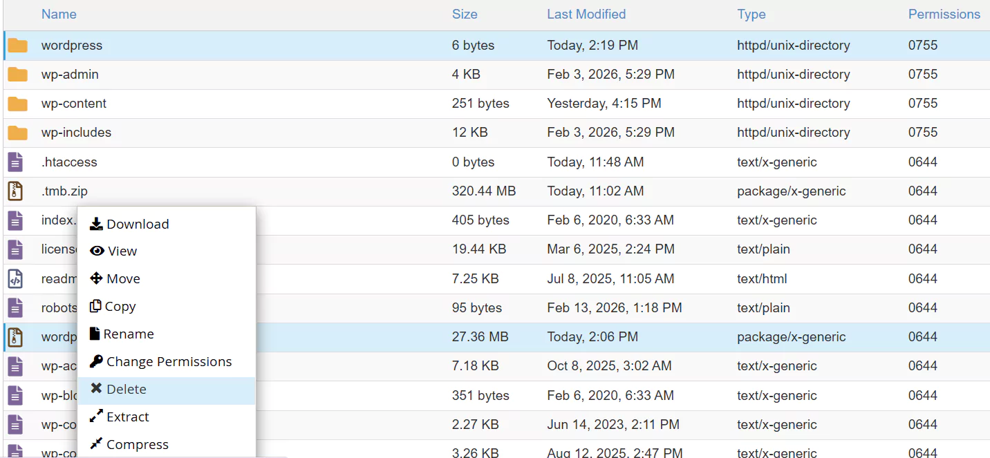Click the wordpress folder icon
This screenshot has height=458, width=990.
tap(17, 46)
